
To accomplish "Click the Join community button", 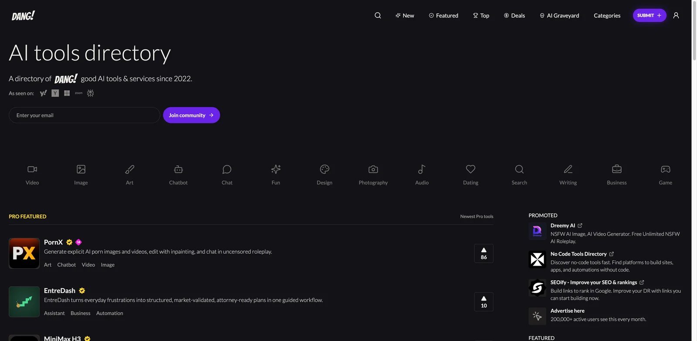I will coord(191,115).
